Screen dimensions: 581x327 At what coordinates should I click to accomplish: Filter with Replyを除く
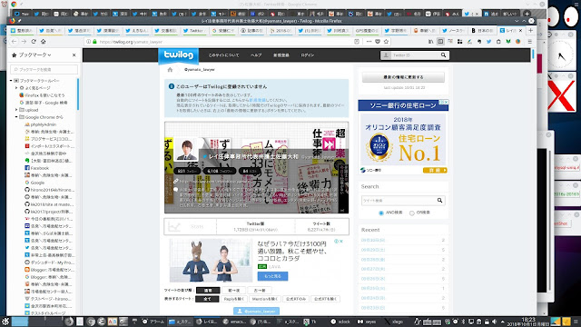pyautogui.click(x=234, y=299)
